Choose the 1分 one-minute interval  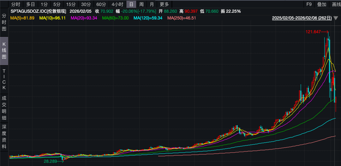(44, 4)
